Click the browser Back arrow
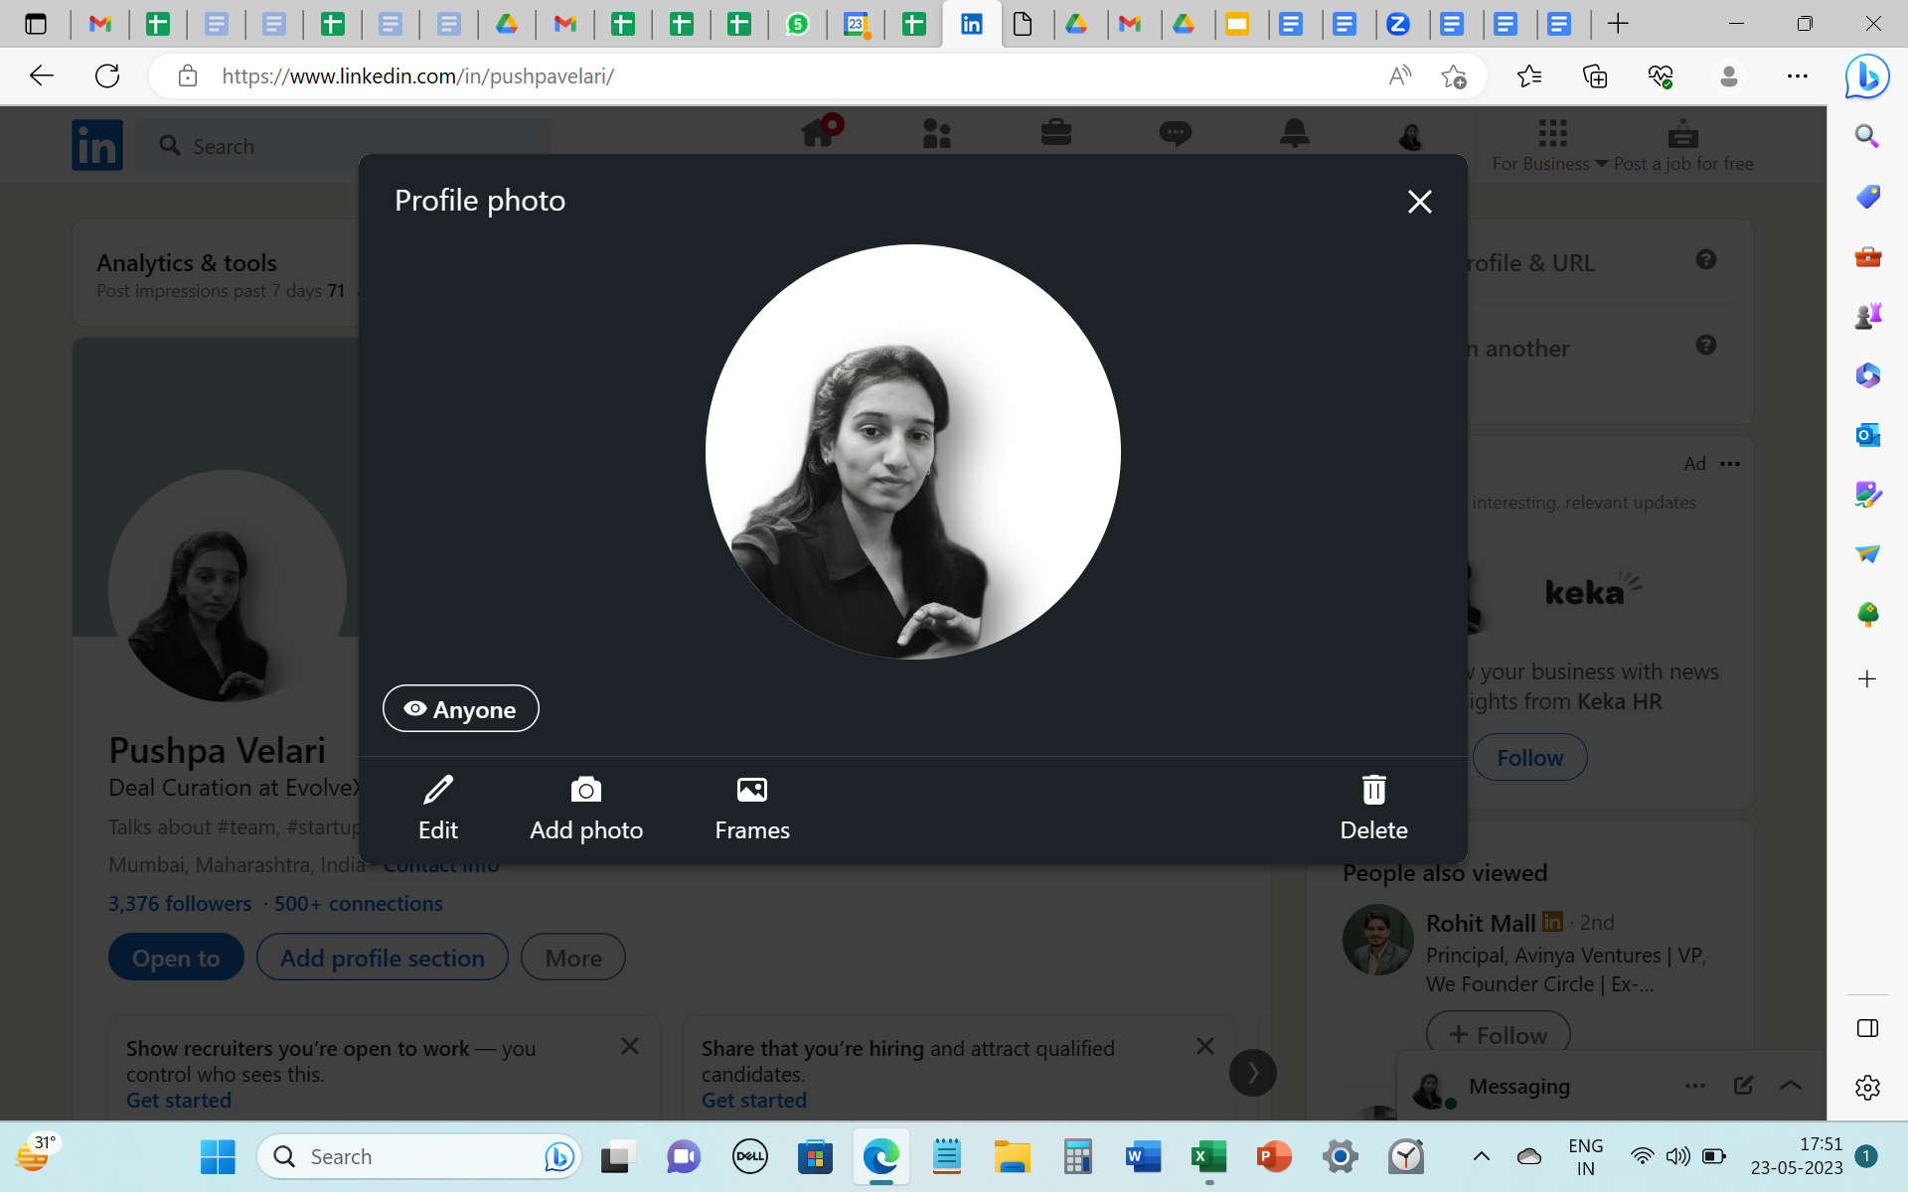The width and height of the screenshot is (1908, 1192). [41, 76]
